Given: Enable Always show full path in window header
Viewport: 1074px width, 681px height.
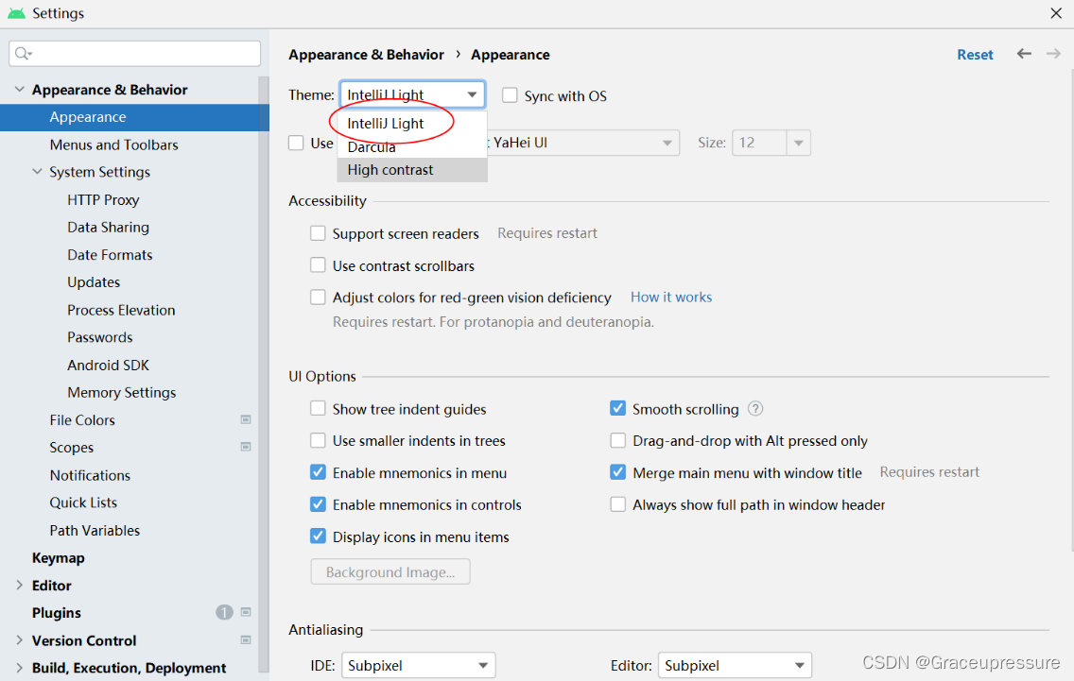Looking at the screenshot, I should [617, 504].
